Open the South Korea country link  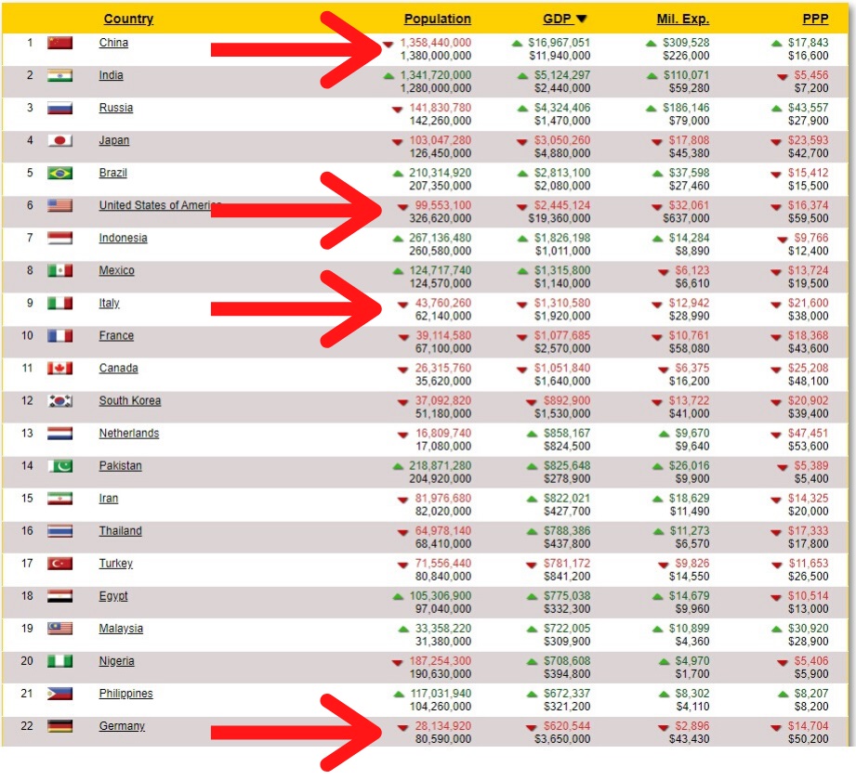(130, 401)
